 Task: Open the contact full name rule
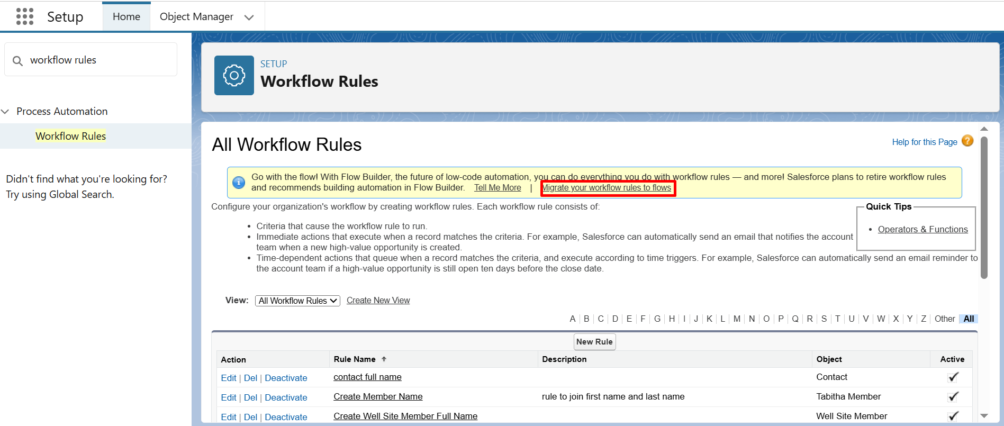point(367,377)
